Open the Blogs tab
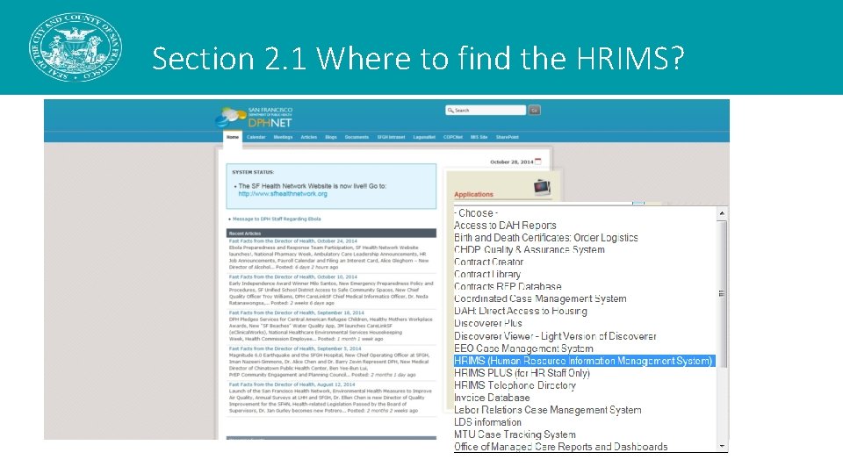 click(331, 137)
